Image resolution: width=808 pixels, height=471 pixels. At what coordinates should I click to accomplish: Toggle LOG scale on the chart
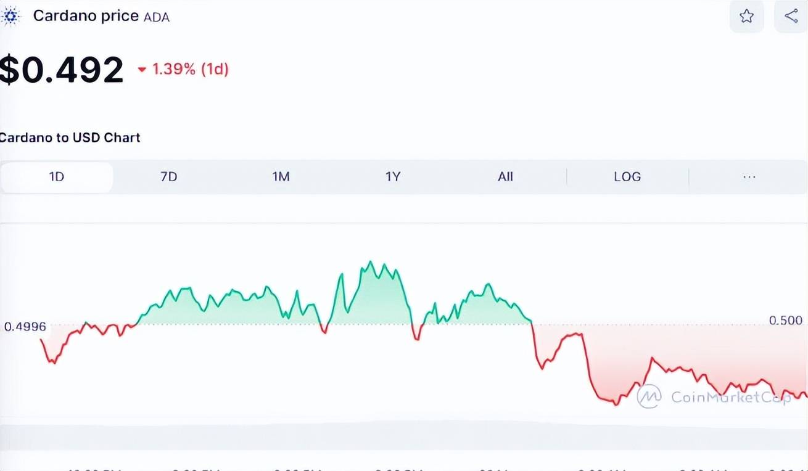[x=627, y=177]
